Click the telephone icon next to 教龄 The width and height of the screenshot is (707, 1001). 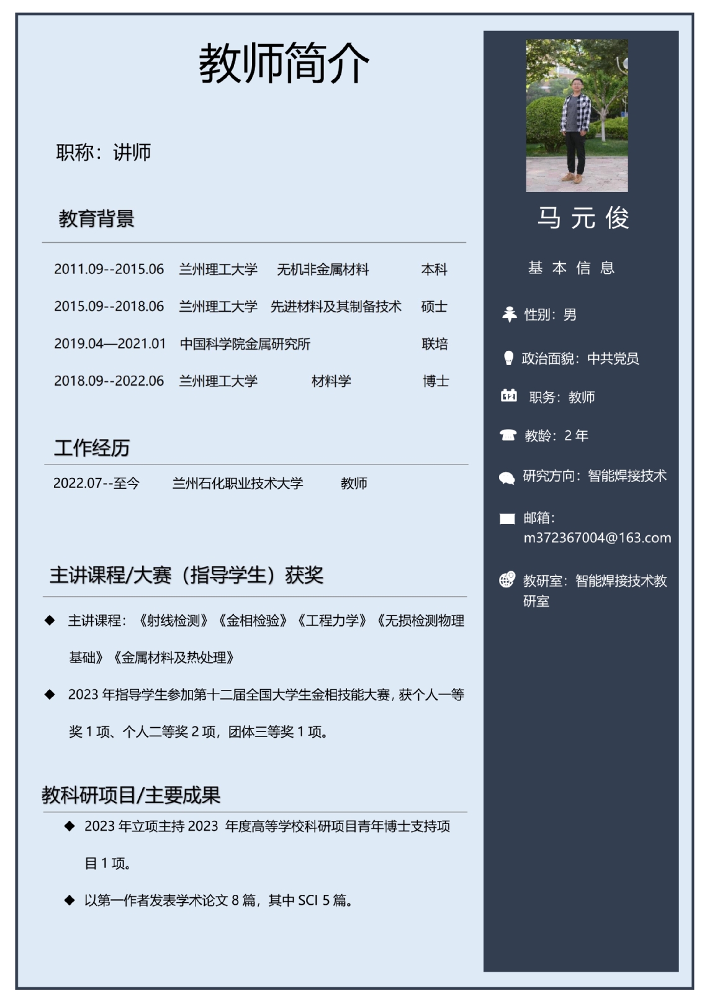tap(508, 435)
